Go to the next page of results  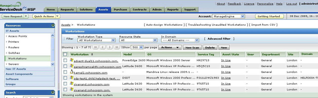(x=110, y=47)
